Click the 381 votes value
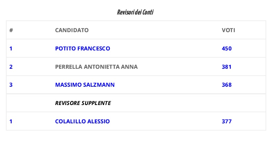This screenshot has width=277, height=143. 226,67
